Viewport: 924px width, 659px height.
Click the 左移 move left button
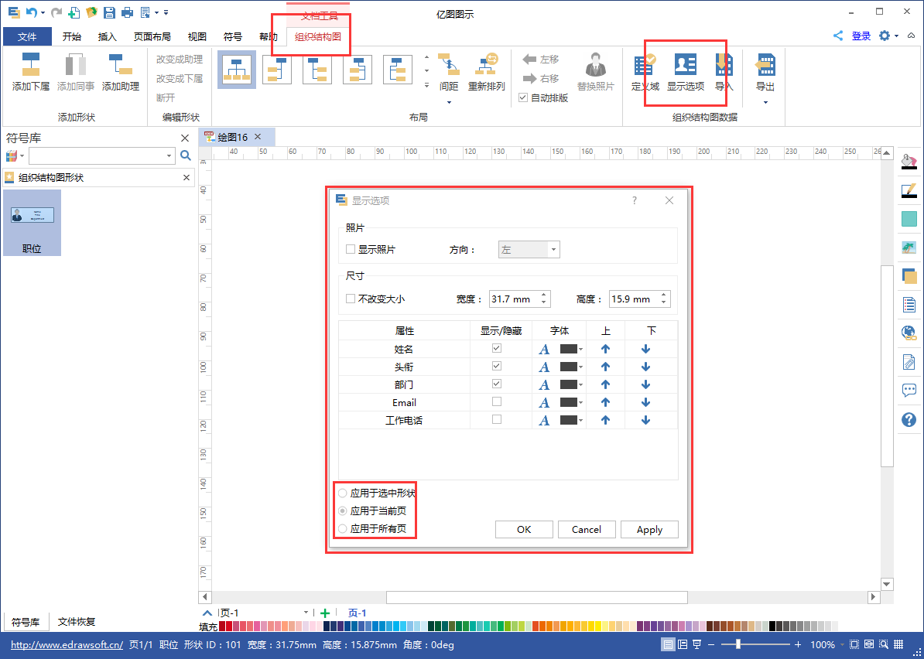point(540,59)
